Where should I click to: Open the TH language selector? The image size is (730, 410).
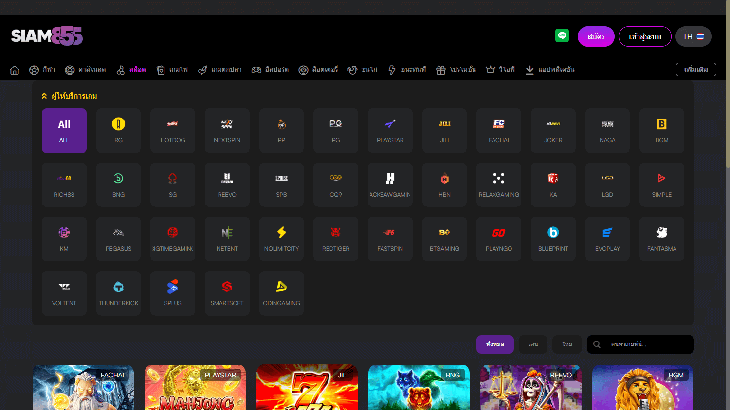[x=693, y=36]
